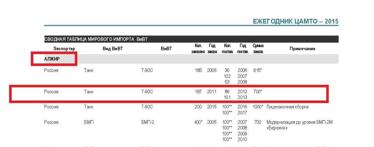
Task: Click the order sum 700* in the highlighted row
Action: pyautogui.click(x=257, y=92)
